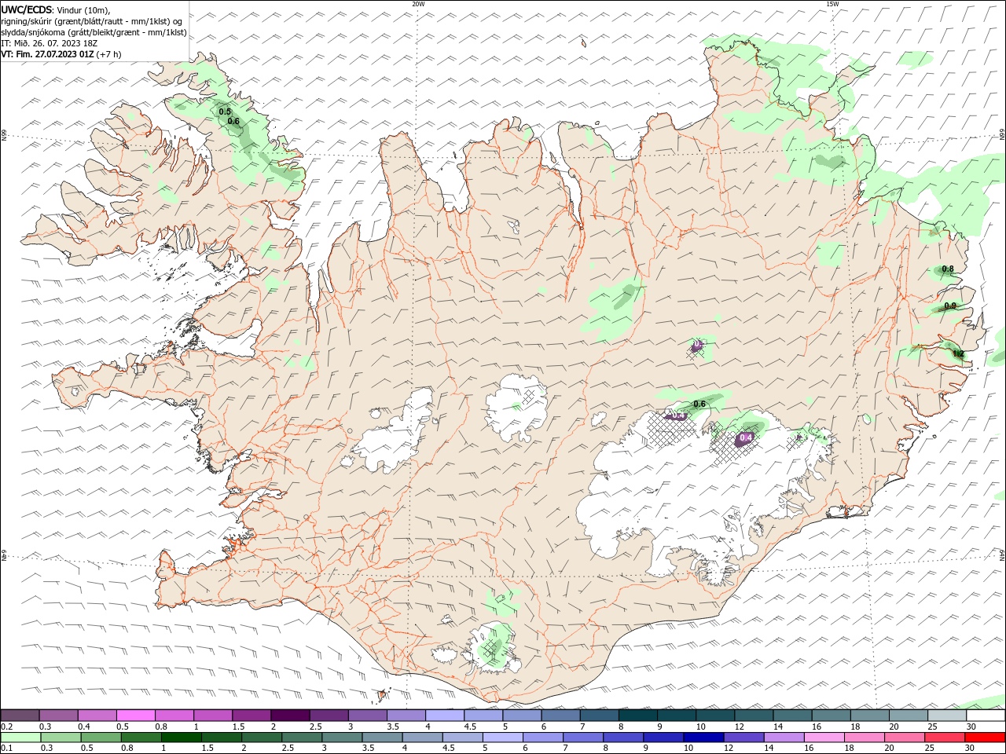Click the light pink 16 rain legend swatch
Viewport: 1006px width, 754px height.
824,738
